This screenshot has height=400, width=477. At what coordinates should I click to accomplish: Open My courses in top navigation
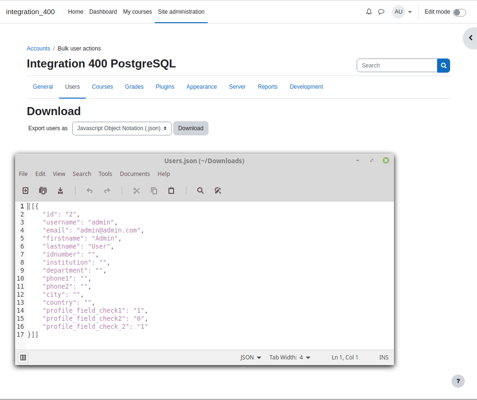137,12
